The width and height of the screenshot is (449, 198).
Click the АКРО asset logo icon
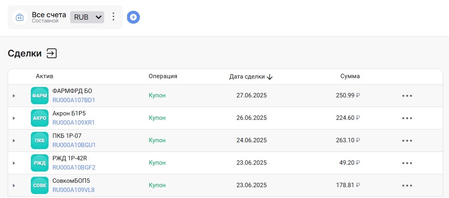click(40, 118)
